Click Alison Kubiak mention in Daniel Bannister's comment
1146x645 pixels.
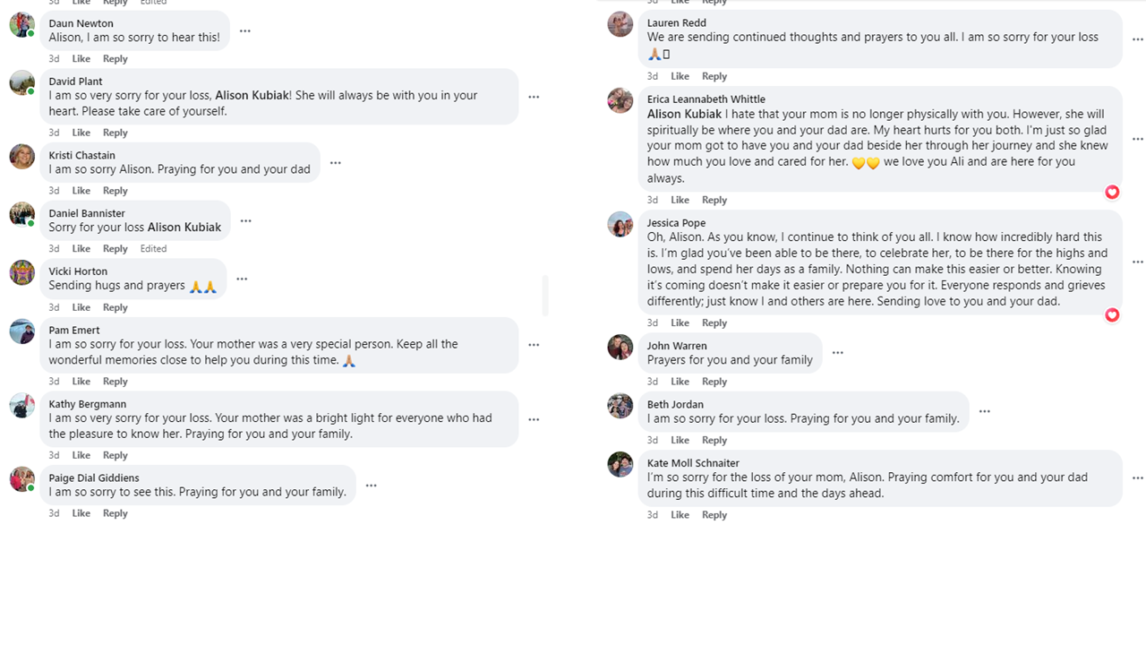pyautogui.click(x=184, y=228)
